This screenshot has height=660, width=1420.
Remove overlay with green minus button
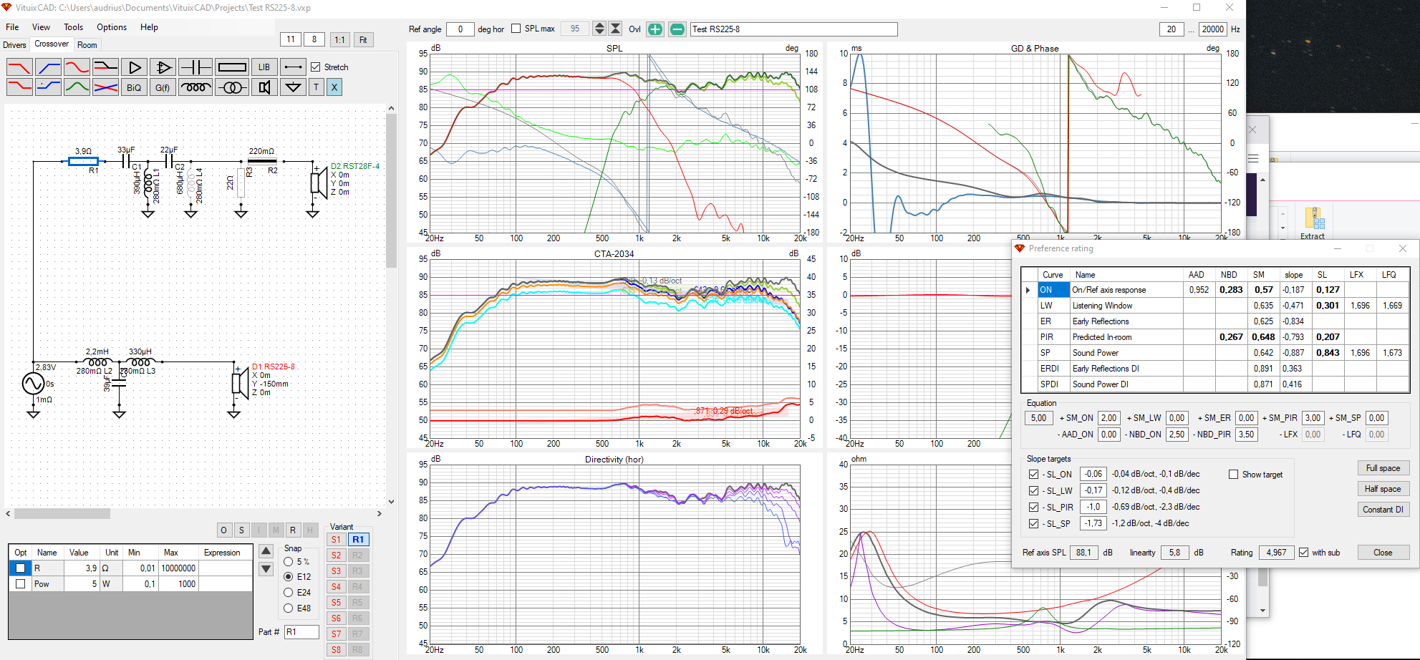(x=677, y=29)
